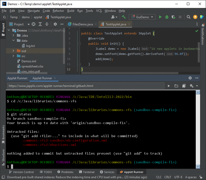
Task: Expand the out folder node
Action: tap(13, 51)
